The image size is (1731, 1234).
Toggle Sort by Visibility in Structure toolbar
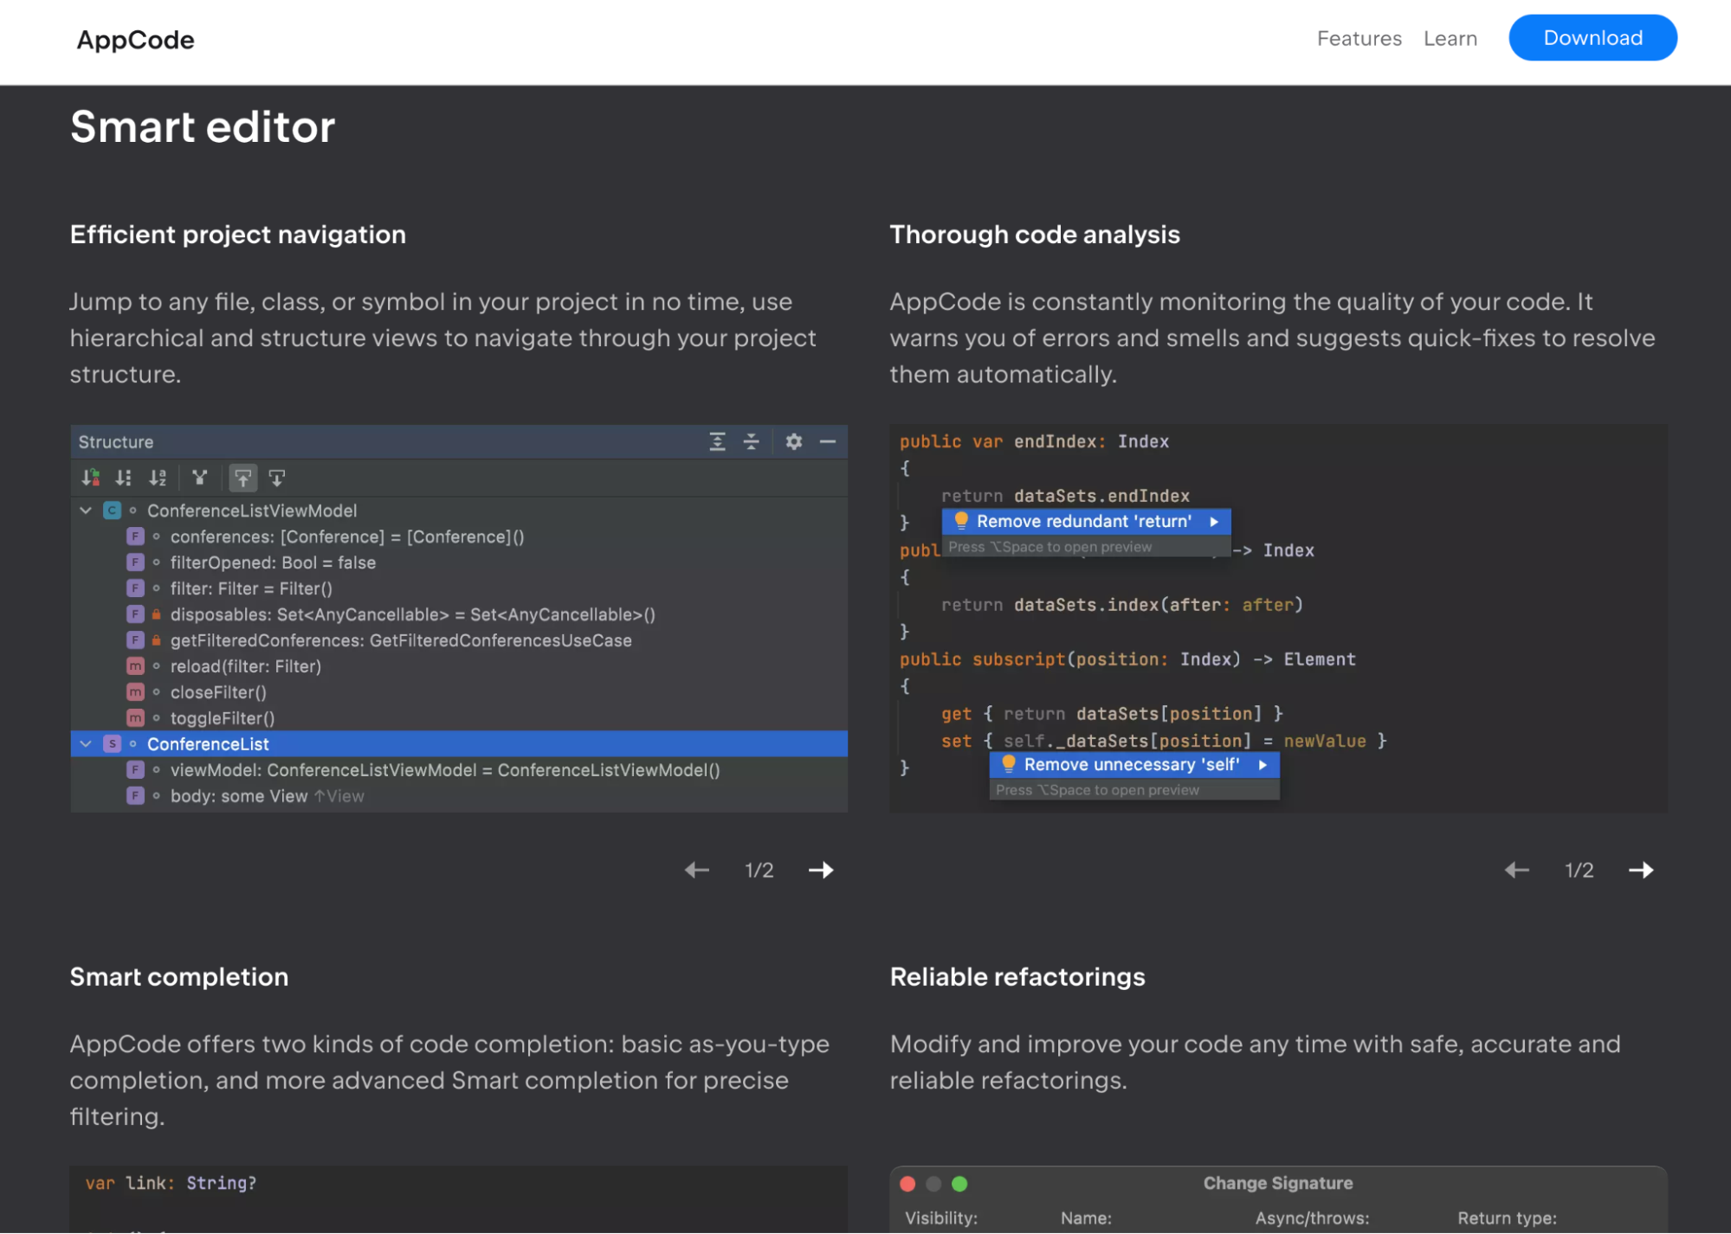pos(91,478)
